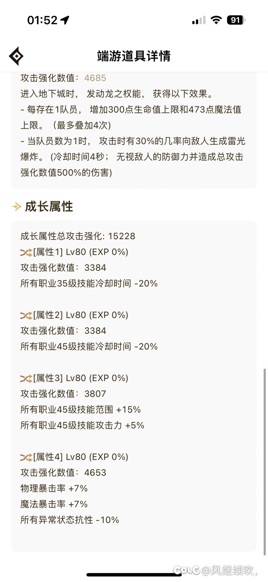Tap the shuffle icon beside 属性1
Image resolution: width=268 pixels, height=582 pixels.
tap(26, 252)
